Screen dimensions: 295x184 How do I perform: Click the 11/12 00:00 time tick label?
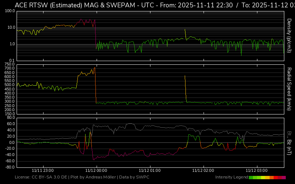pos(97,171)
